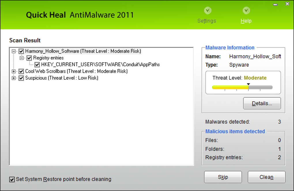Click the threat level pointer marker

tap(248, 84)
